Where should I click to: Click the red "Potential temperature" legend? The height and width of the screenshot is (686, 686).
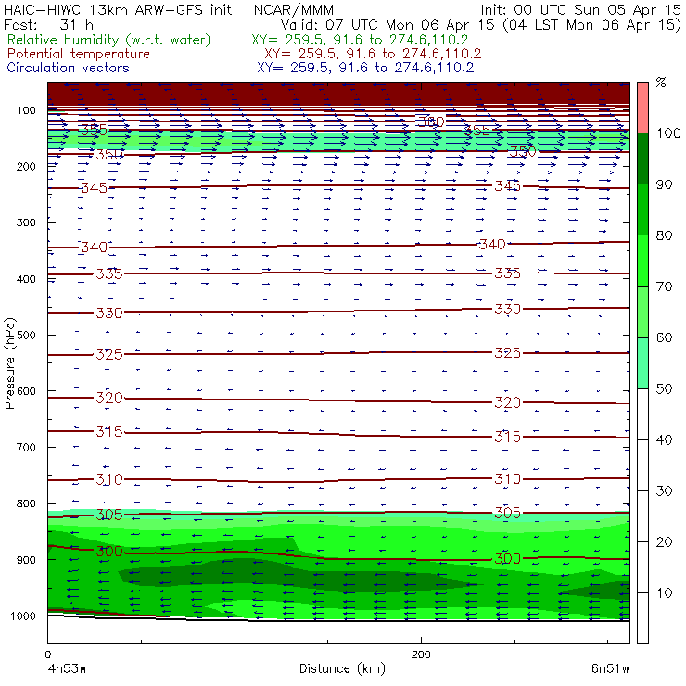[78, 54]
